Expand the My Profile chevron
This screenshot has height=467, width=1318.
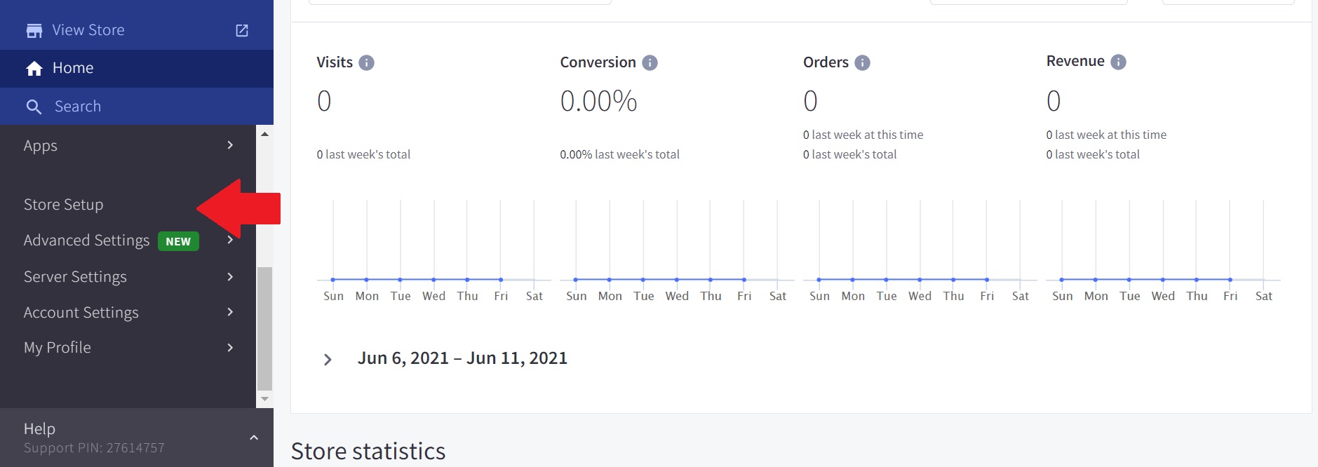(230, 348)
